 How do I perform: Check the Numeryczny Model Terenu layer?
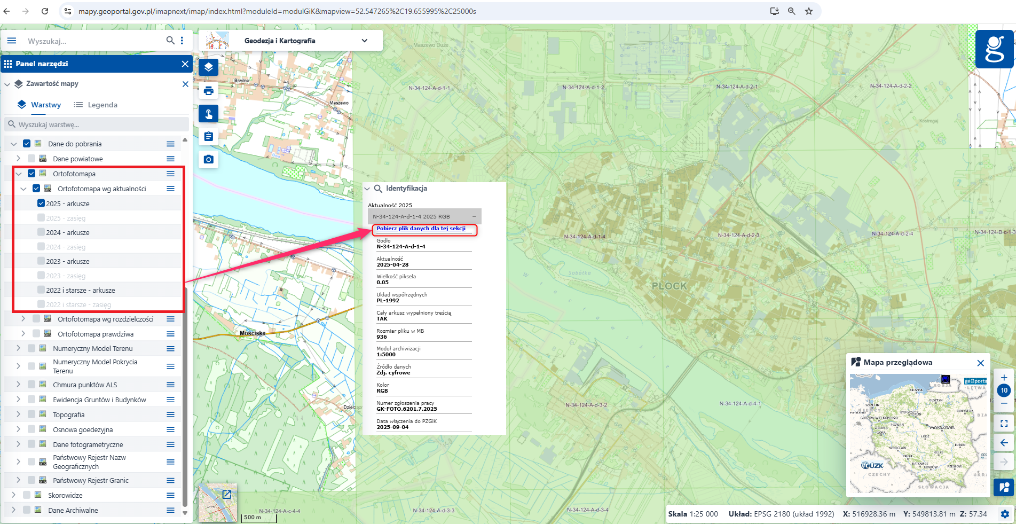click(x=31, y=348)
